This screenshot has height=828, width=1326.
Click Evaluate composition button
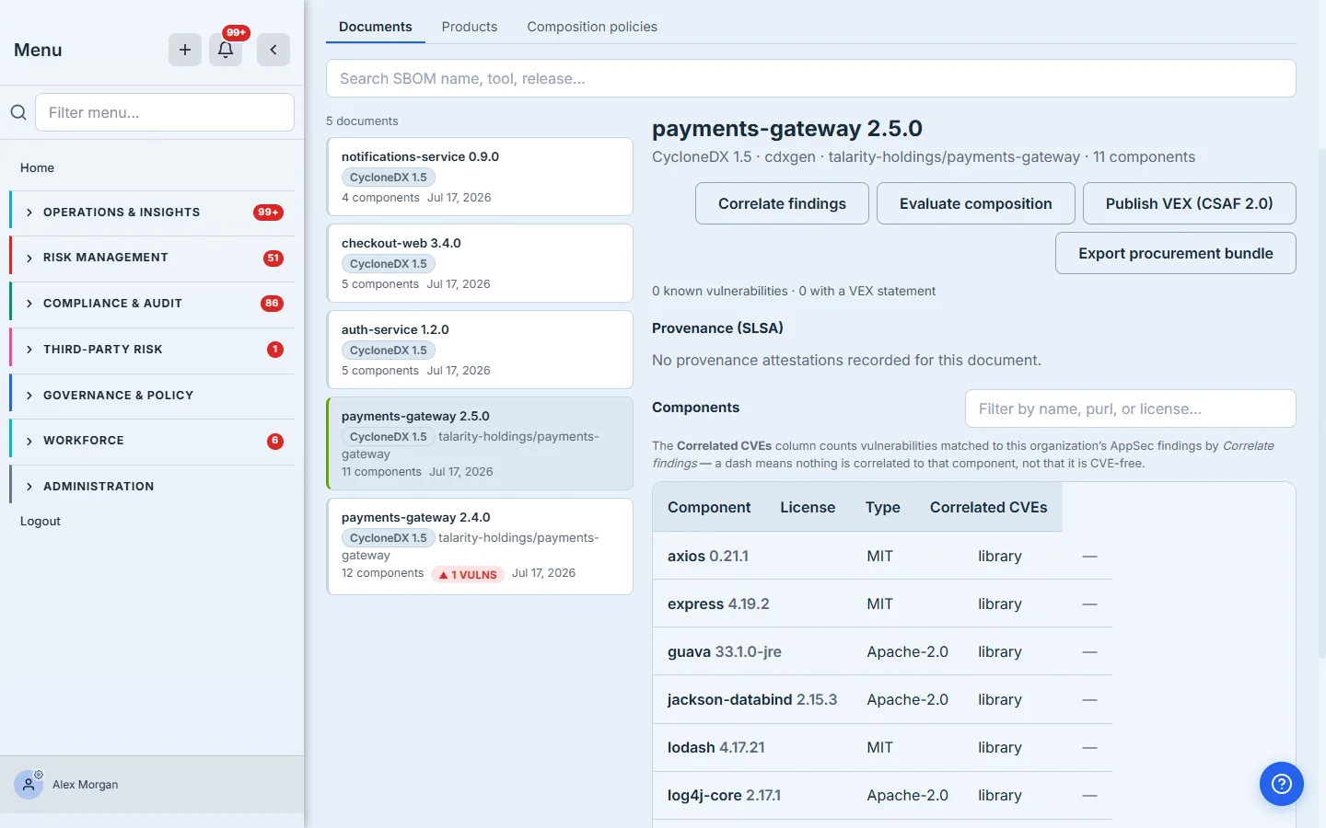(976, 203)
